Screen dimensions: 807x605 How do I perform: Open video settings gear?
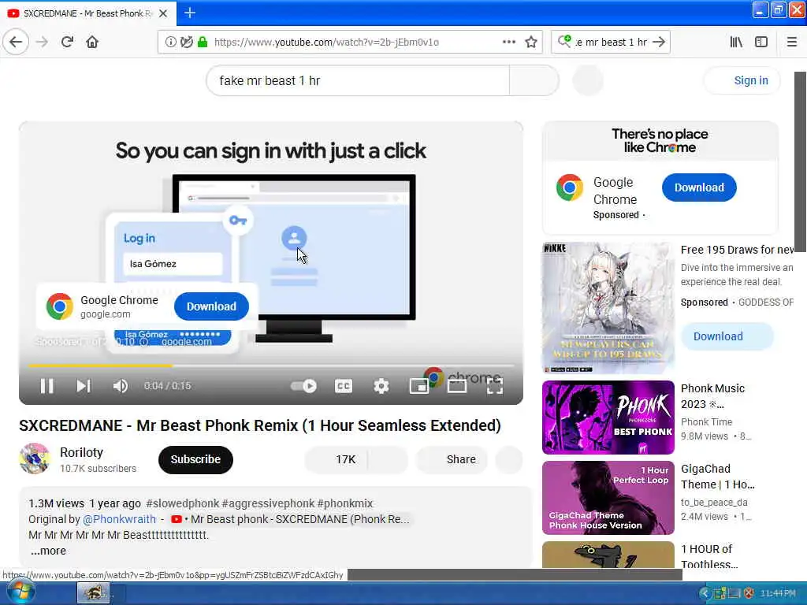pos(381,386)
